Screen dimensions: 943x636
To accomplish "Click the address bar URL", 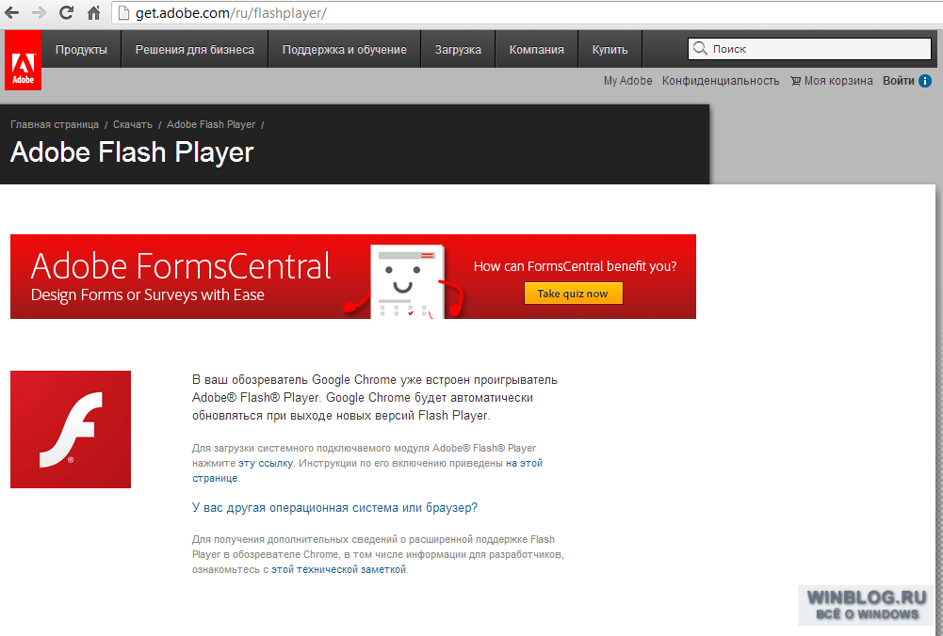I will (x=231, y=12).
